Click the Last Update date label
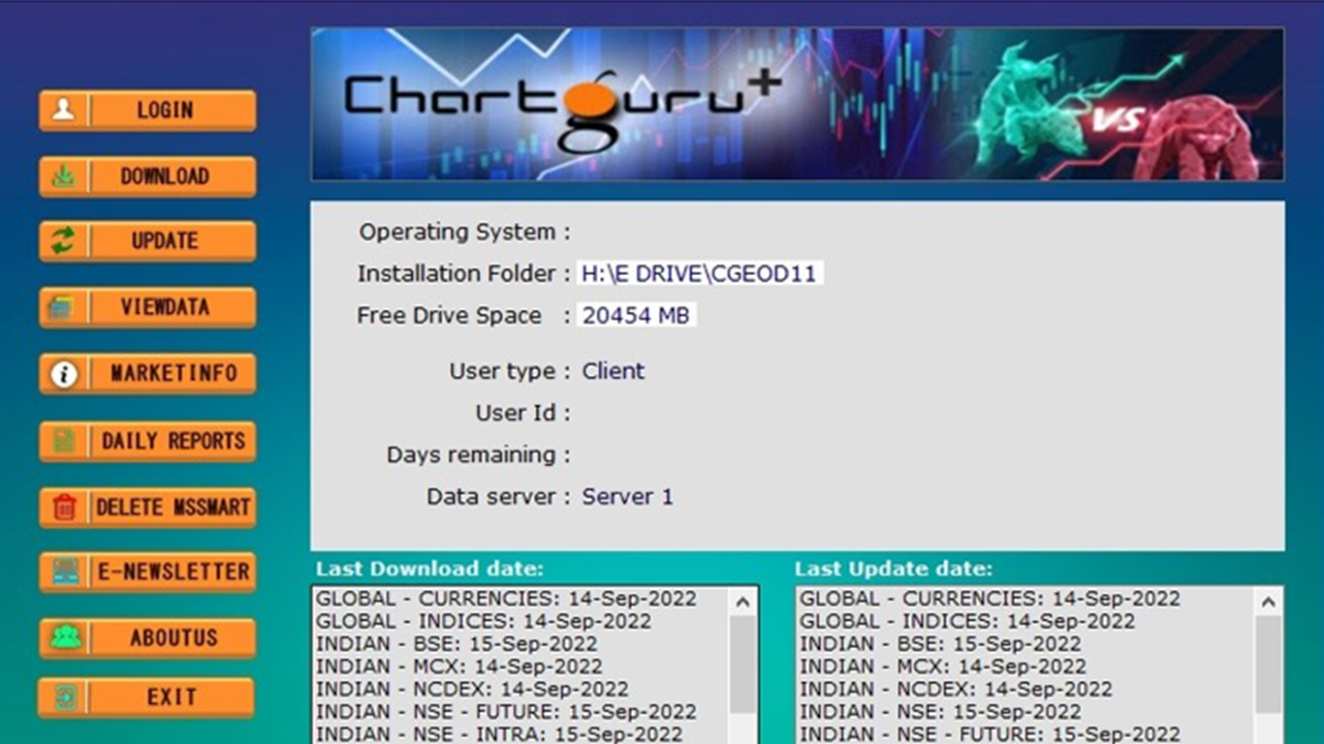Screen dimensions: 1324x744 tap(894, 569)
